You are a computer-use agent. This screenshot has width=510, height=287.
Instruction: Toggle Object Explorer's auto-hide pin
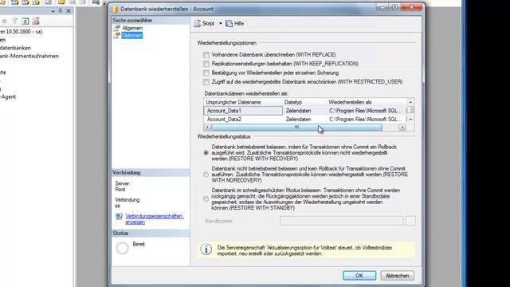(x=61, y=10)
